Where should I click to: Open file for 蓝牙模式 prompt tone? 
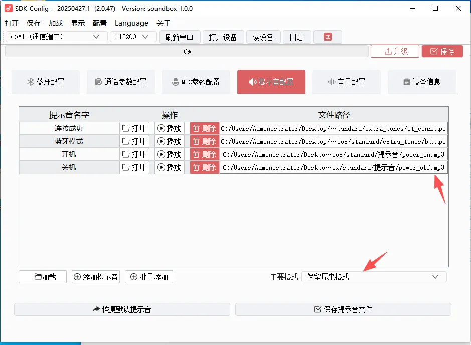(x=134, y=141)
